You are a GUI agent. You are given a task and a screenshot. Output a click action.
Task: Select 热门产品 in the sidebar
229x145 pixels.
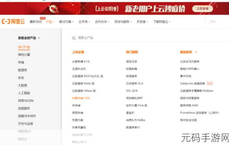24,47
